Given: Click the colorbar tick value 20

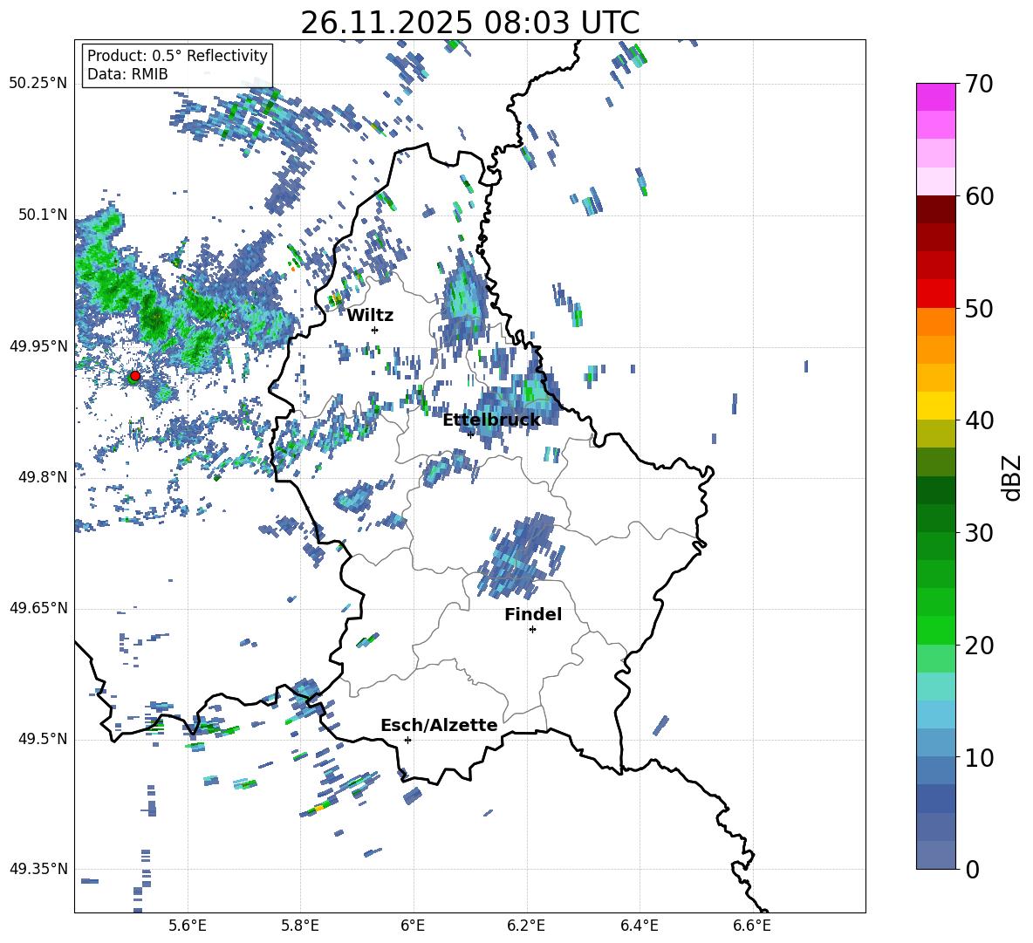Looking at the screenshot, I should point(979,646).
